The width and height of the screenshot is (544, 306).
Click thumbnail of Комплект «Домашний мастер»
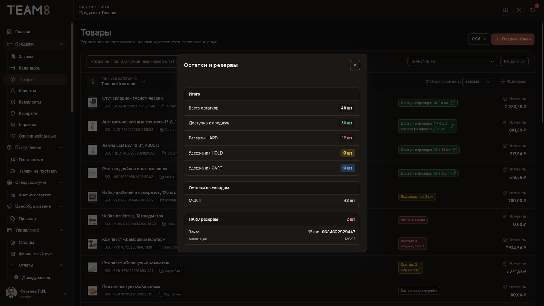pos(93,244)
